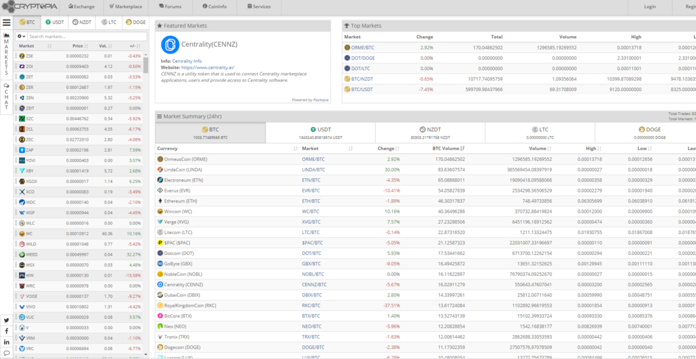Open the Forums menu
This screenshot has width=696, height=359.
170,7
